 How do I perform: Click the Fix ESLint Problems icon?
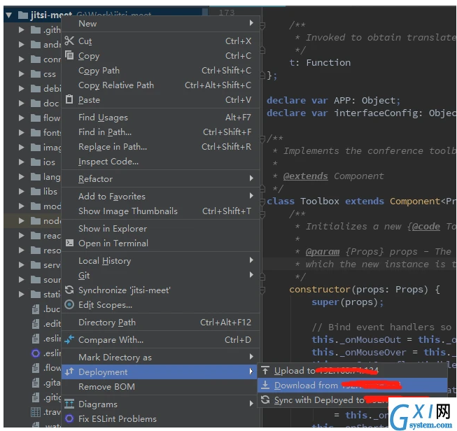[x=69, y=419]
